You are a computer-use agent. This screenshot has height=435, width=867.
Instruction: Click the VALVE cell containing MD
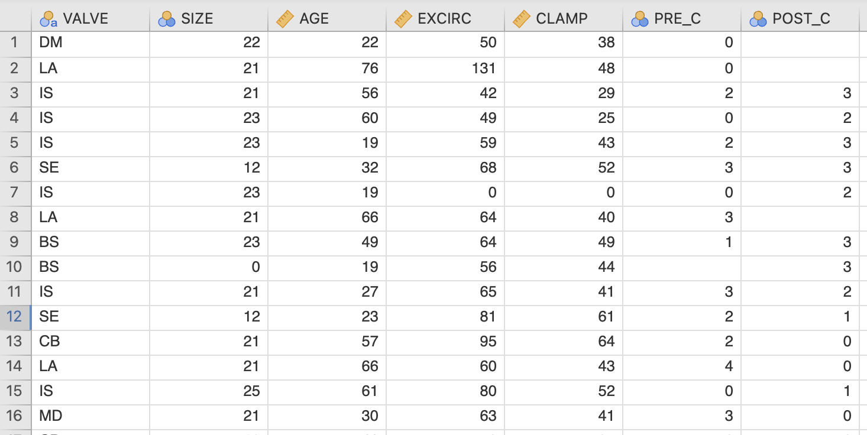point(90,416)
